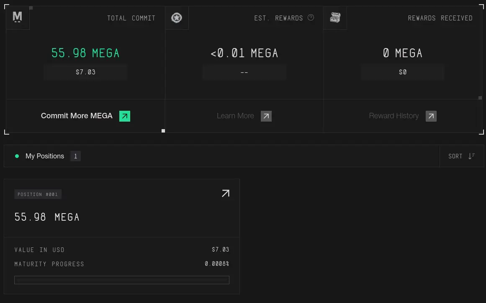The height and width of the screenshot is (303, 486).
Task: Click the positions count badge showing 1
Action: click(x=75, y=156)
